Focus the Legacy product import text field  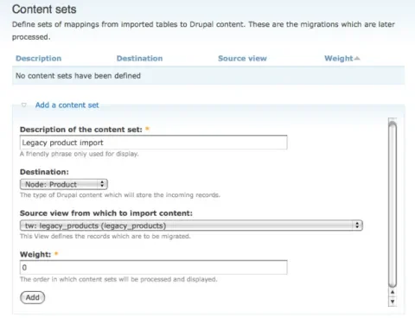pyautogui.click(x=154, y=143)
